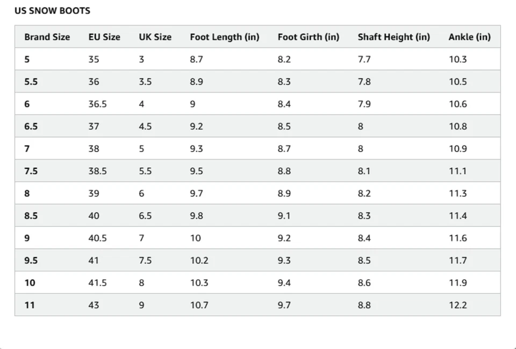Select UK size 4.5 cell
Screen dimensions: 516x349
pos(145,126)
